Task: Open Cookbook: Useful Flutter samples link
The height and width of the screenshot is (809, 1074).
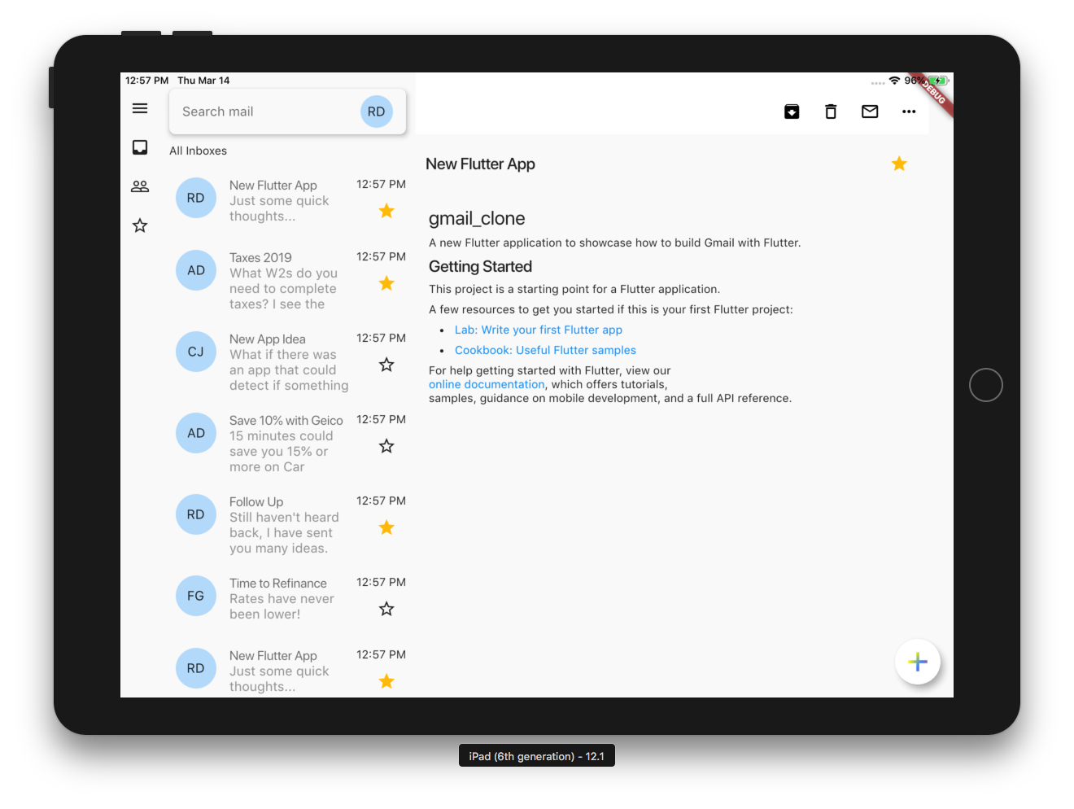Action: [545, 350]
